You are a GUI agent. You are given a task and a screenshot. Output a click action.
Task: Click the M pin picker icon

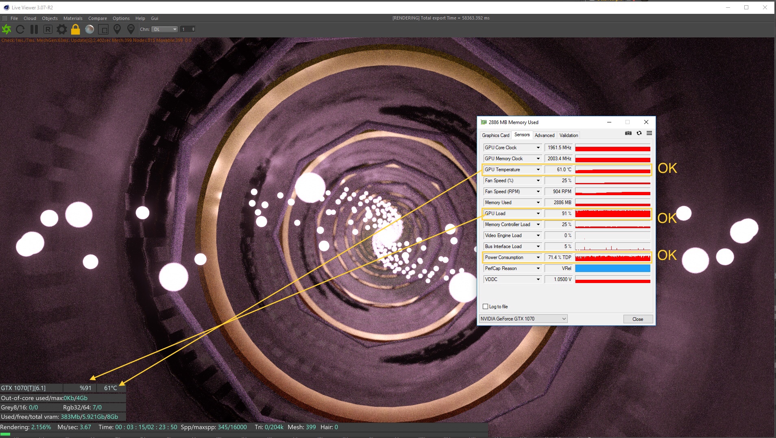tap(131, 29)
